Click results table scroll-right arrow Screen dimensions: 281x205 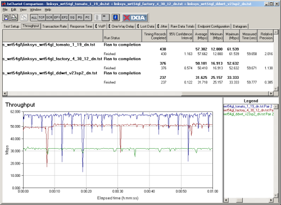pyautogui.click(x=271, y=93)
